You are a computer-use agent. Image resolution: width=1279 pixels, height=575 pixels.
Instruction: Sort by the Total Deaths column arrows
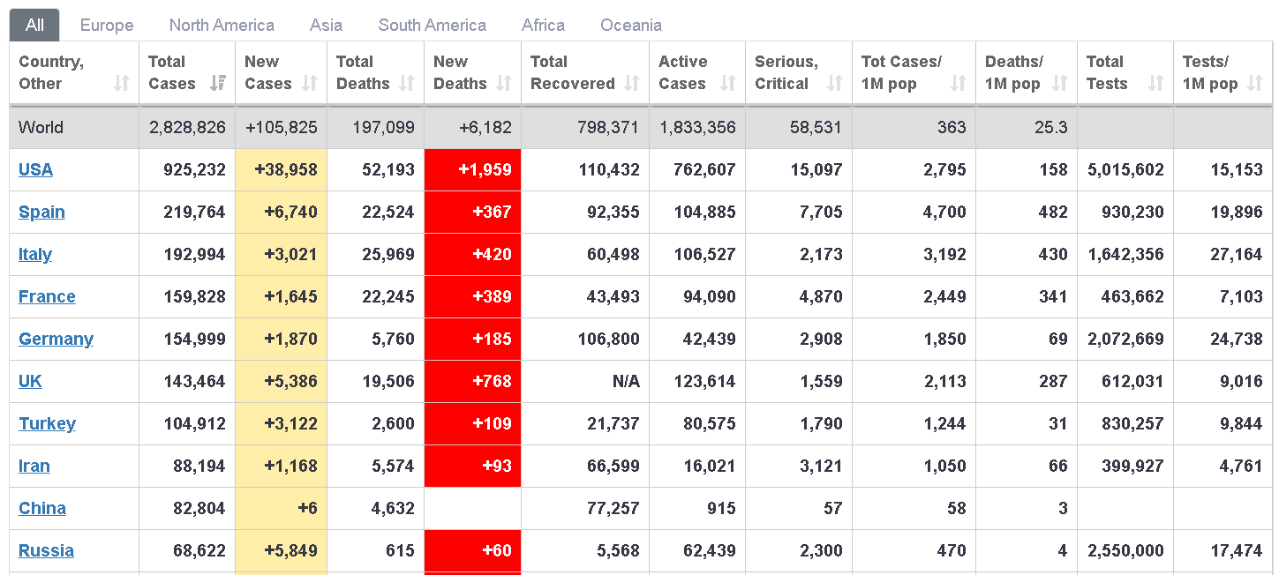pos(407,84)
